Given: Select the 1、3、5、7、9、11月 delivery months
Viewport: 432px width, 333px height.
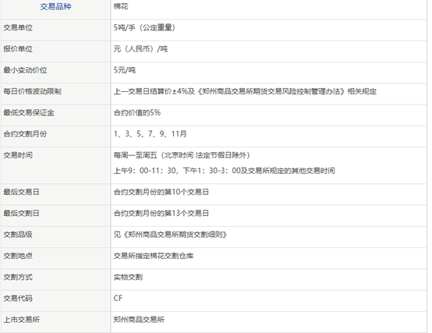Looking at the screenshot, I should pos(150,134).
